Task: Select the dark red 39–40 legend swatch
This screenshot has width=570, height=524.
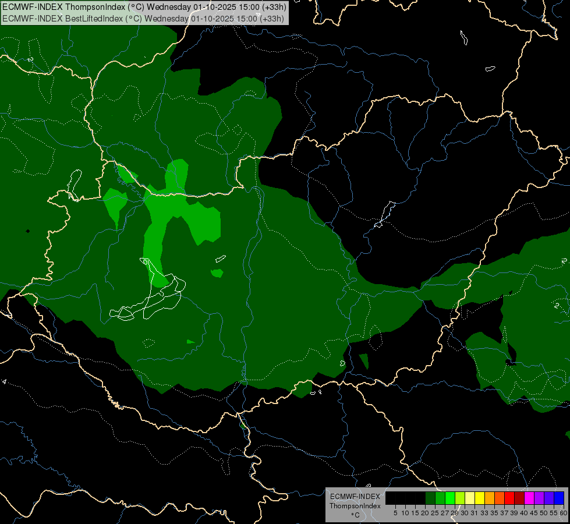Action: tap(519, 498)
